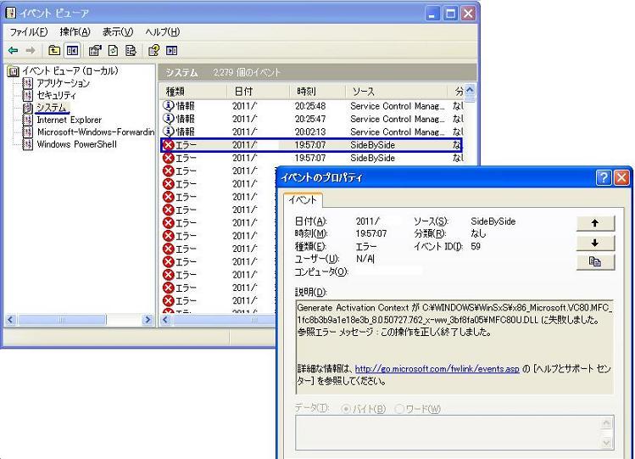
Task: Click the Export list toolbar icon
Action: pyautogui.click(x=131, y=50)
